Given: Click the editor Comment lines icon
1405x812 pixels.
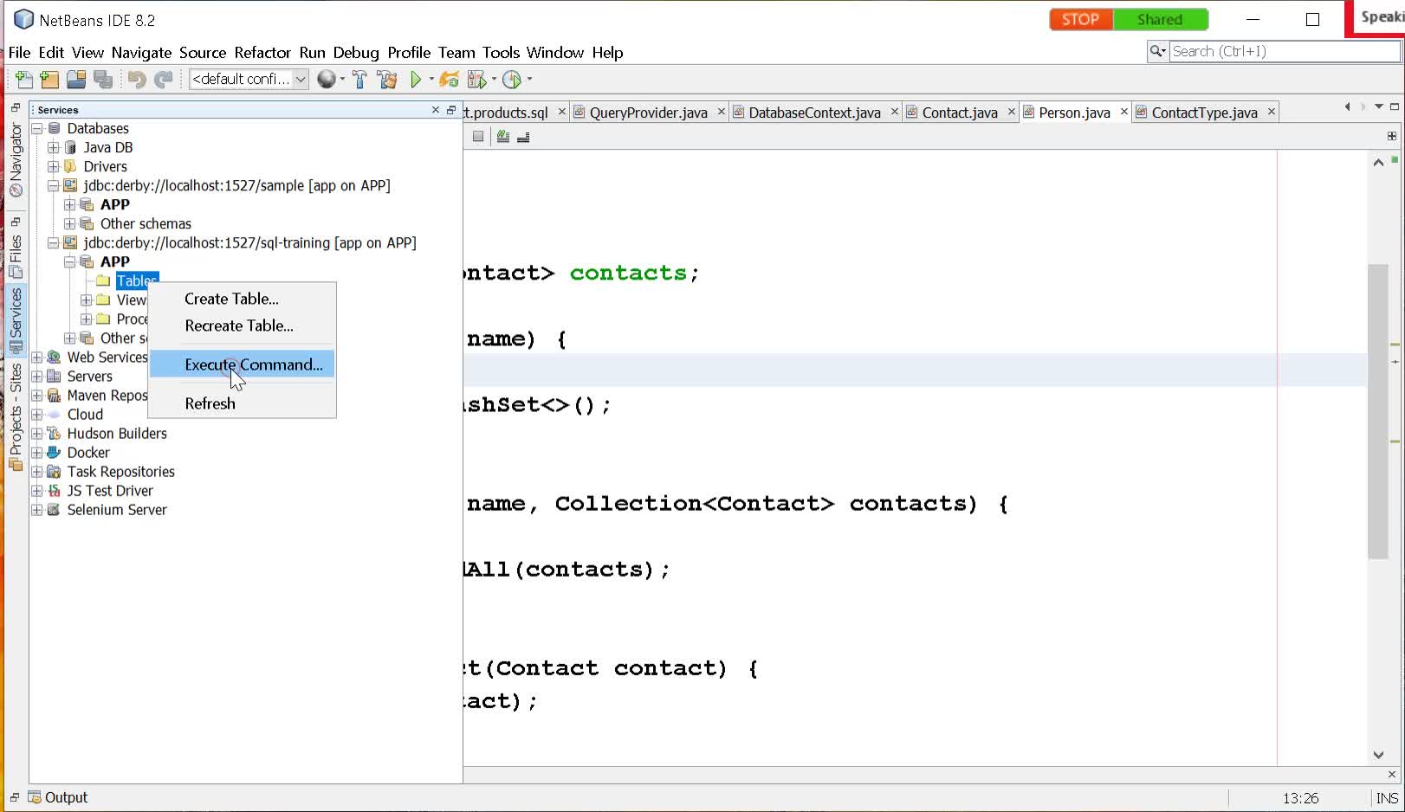Looking at the screenshot, I should [502, 136].
